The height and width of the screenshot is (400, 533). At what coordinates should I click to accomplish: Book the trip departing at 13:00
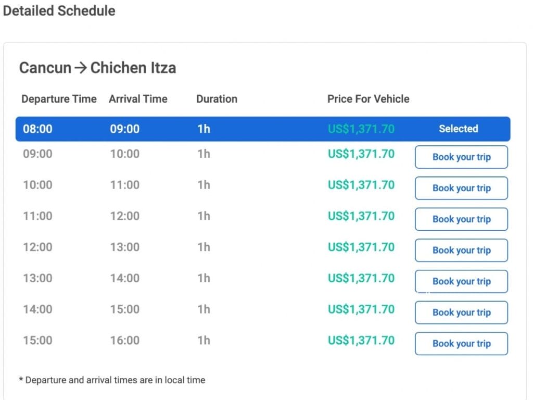461,281
